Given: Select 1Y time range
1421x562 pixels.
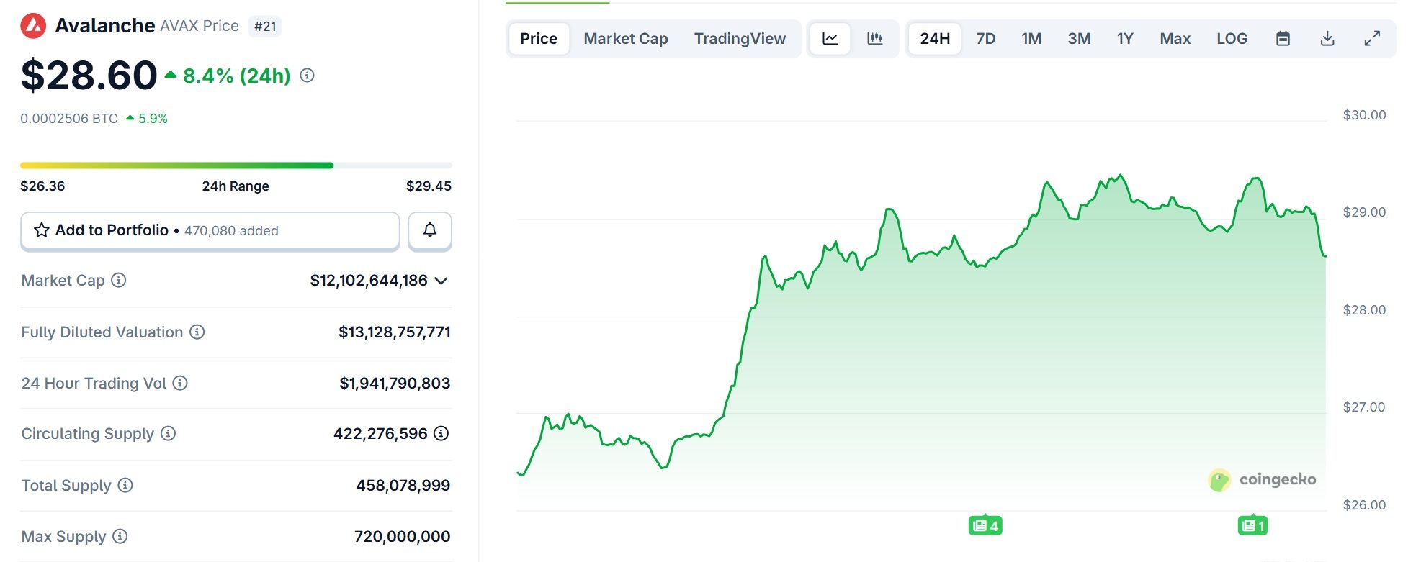Looking at the screenshot, I should (x=1125, y=39).
